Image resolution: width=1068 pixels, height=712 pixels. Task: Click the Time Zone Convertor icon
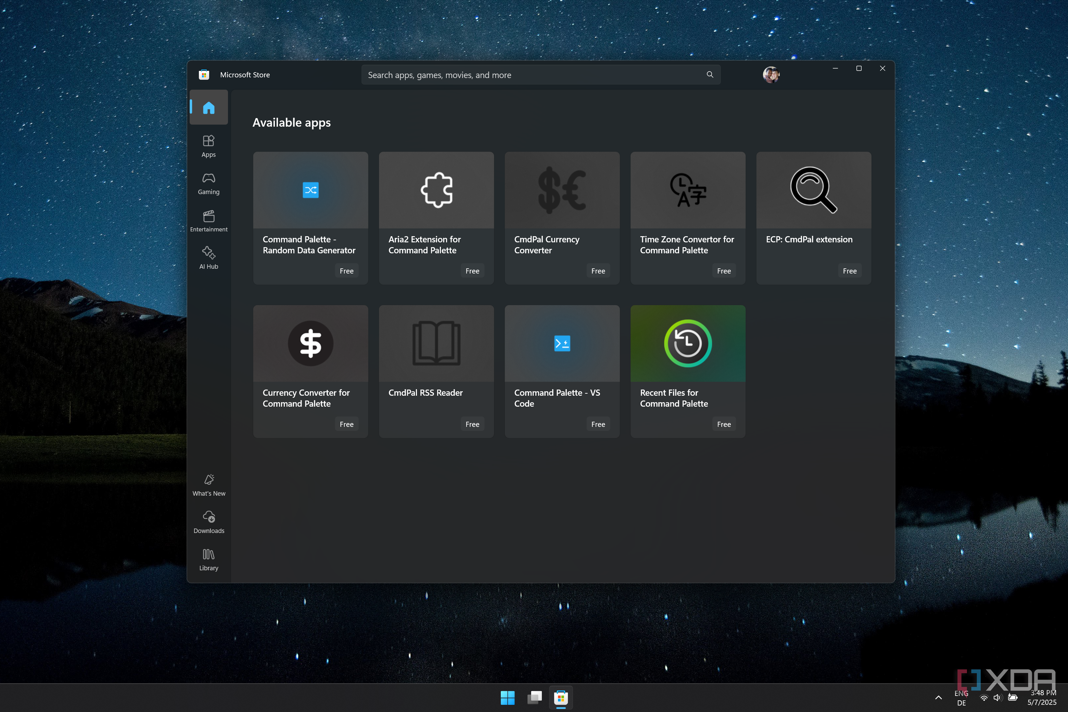[x=688, y=190]
